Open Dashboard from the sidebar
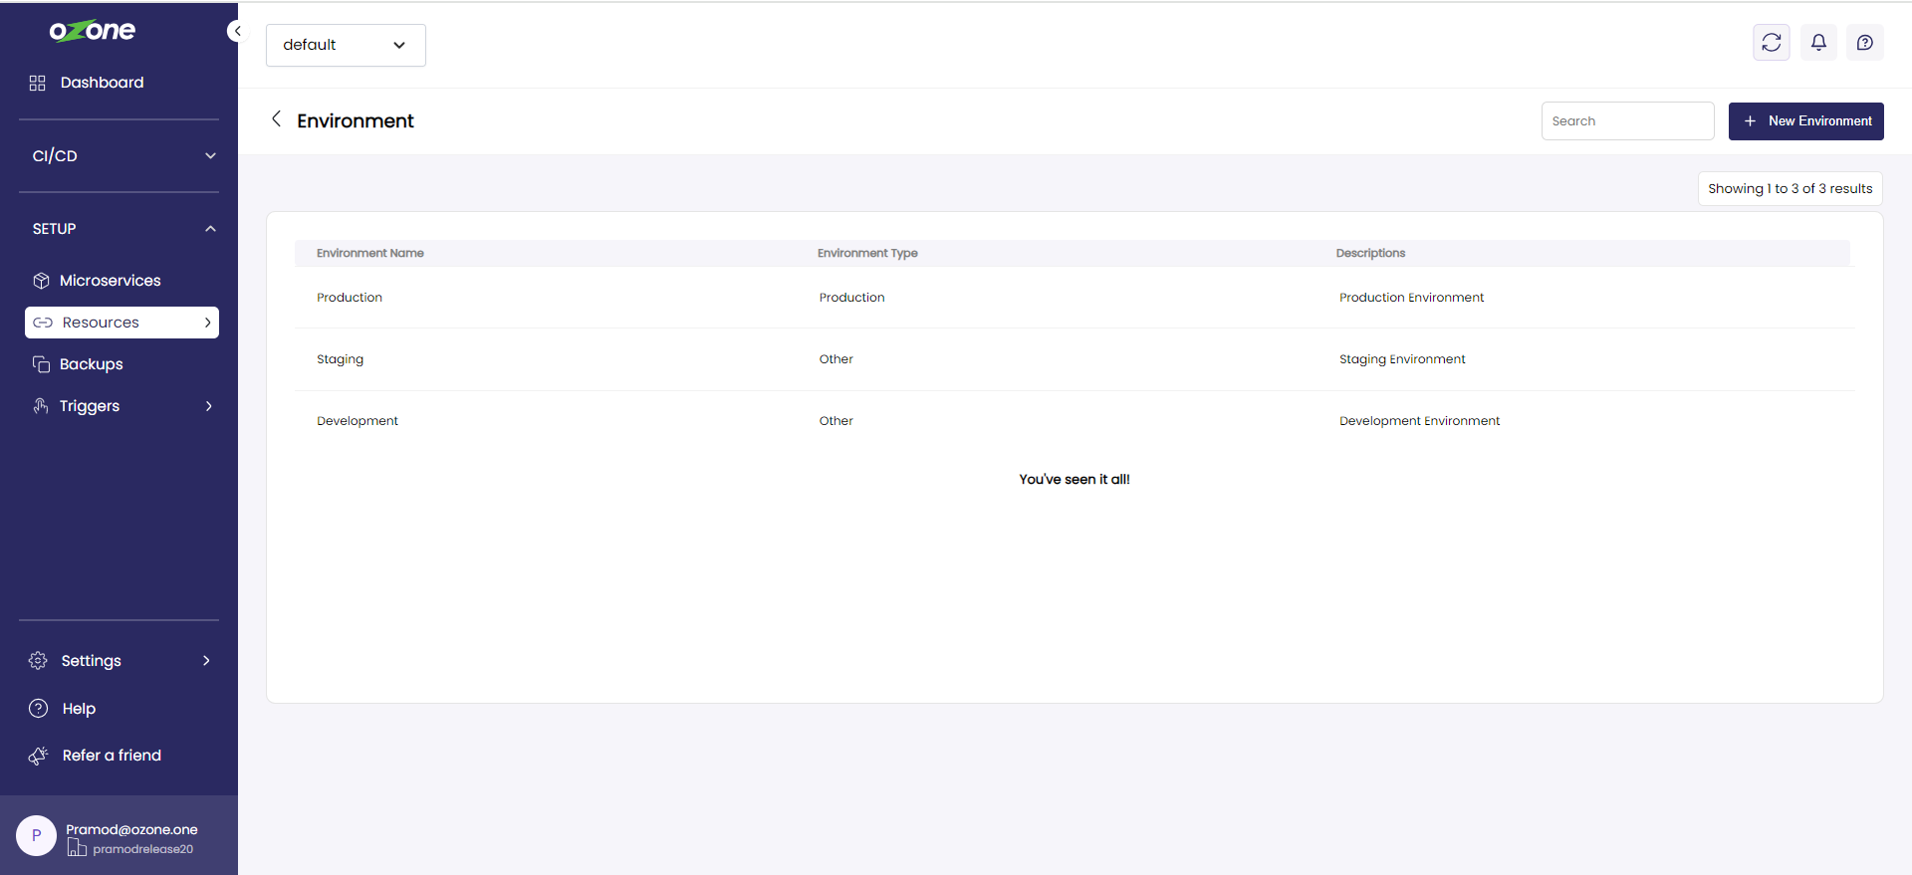Screen dimensions: 1912x875 [102, 83]
